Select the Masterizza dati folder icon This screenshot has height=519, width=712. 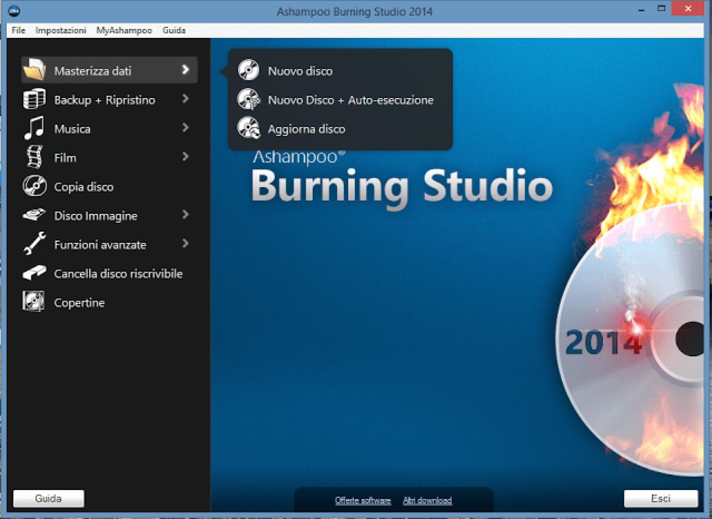[34, 69]
